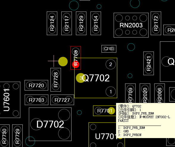This screenshot has width=175, height=147.
Task: Click the diode D7702 footprint
Action: (x=50, y=124)
